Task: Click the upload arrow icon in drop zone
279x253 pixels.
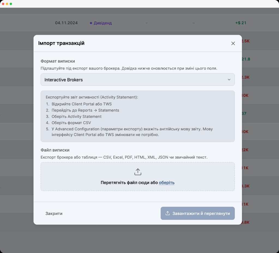Action: [138, 172]
